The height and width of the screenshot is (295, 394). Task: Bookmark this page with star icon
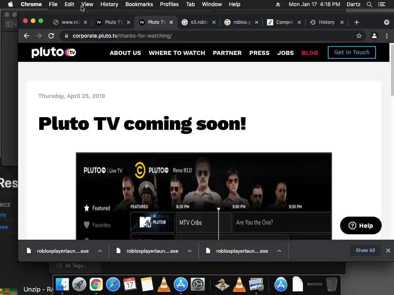(x=359, y=36)
